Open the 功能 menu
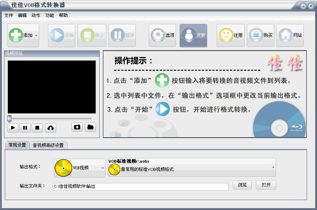Image resolution: width=317 pixels, height=210 pixels. 49,16
